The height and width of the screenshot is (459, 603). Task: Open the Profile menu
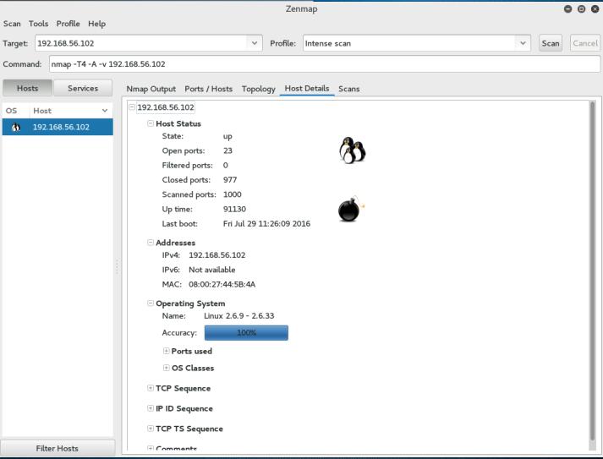point(68,24)
